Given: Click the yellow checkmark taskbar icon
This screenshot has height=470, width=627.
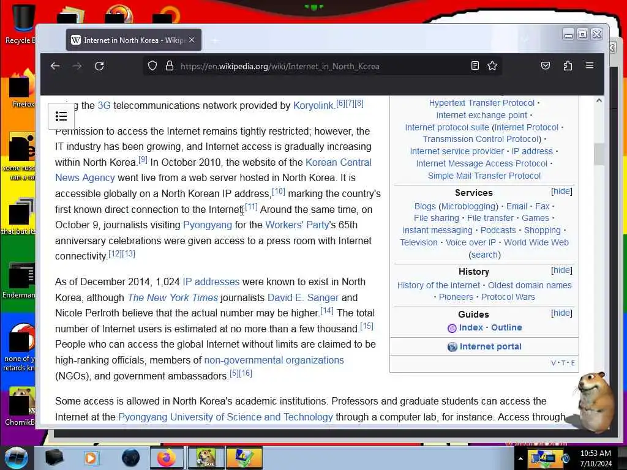Looking at the screenshot, I should pyautogui.click(x=244, y=458).
